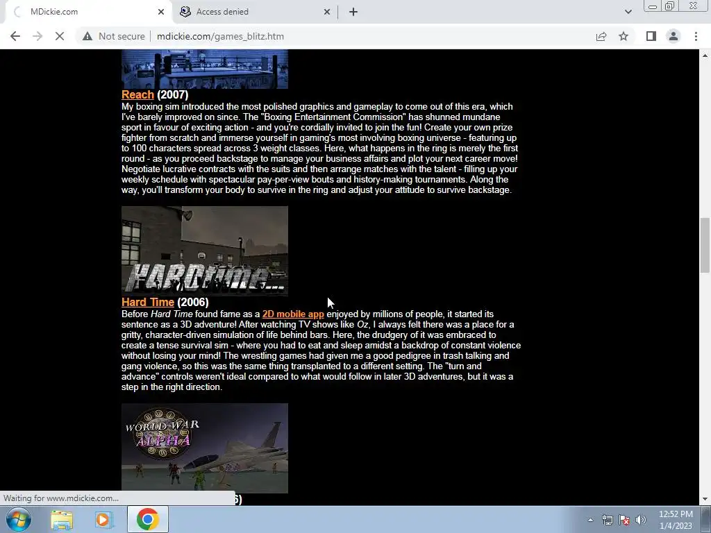This screenshot has width=711, height=533.
Task: Close the Access denied tab
Action: (327, 12)
